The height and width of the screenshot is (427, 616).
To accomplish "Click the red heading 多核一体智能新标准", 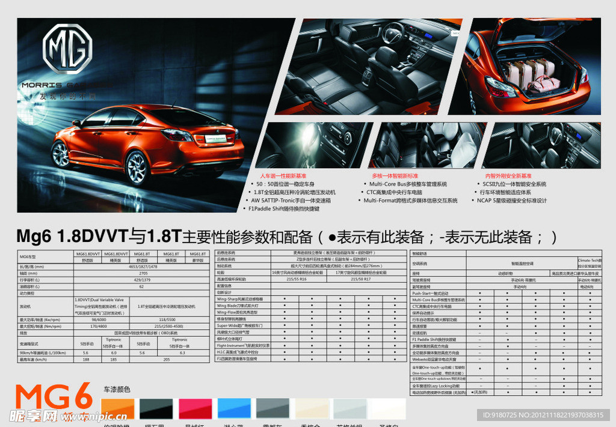I will (395, 176).
